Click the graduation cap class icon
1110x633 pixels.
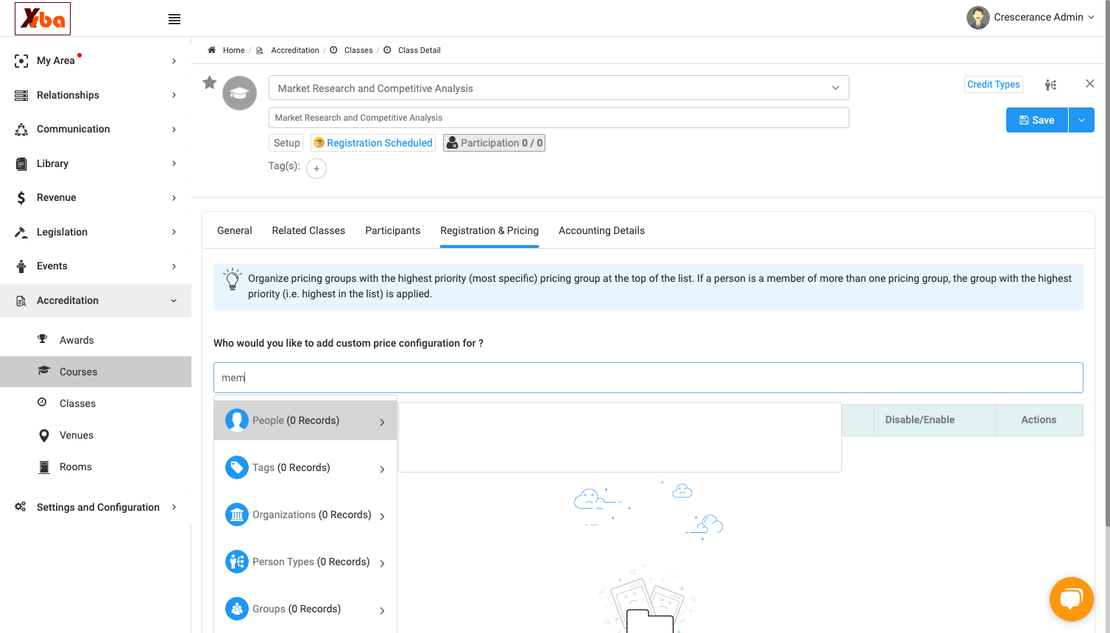click(x=240, y=93)
